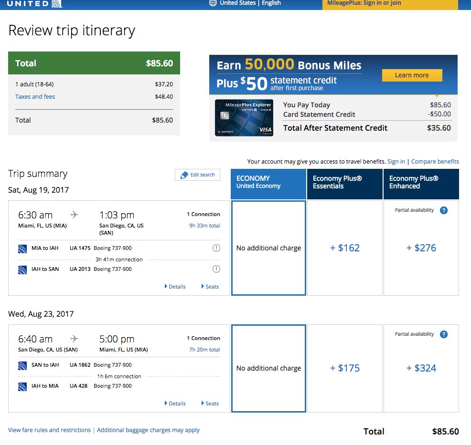The width and height of the screenshot is (471, 445).
Task: Click the Edit search button
Action: click(197, 175)
